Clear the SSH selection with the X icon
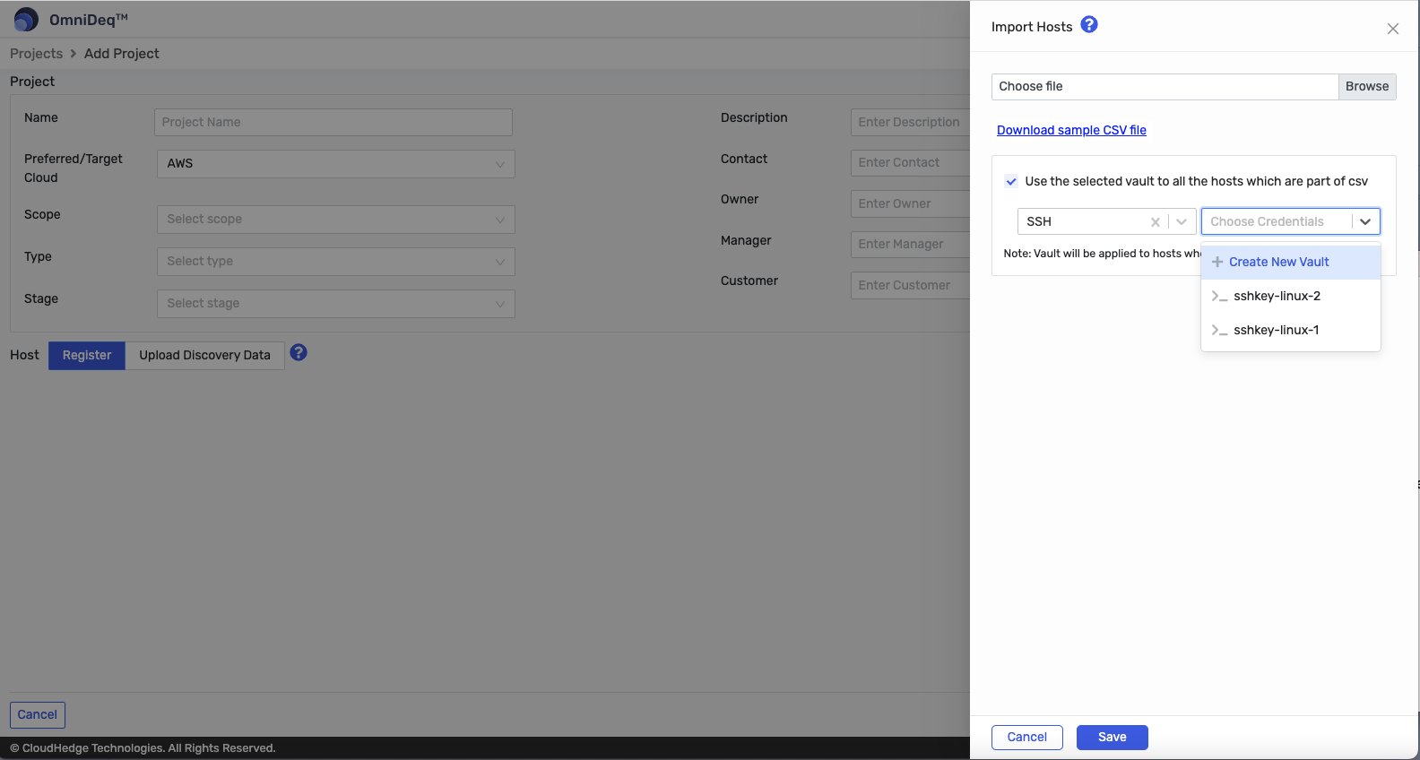Viewport: 1420px width, 760px height. click(1155, 222)
